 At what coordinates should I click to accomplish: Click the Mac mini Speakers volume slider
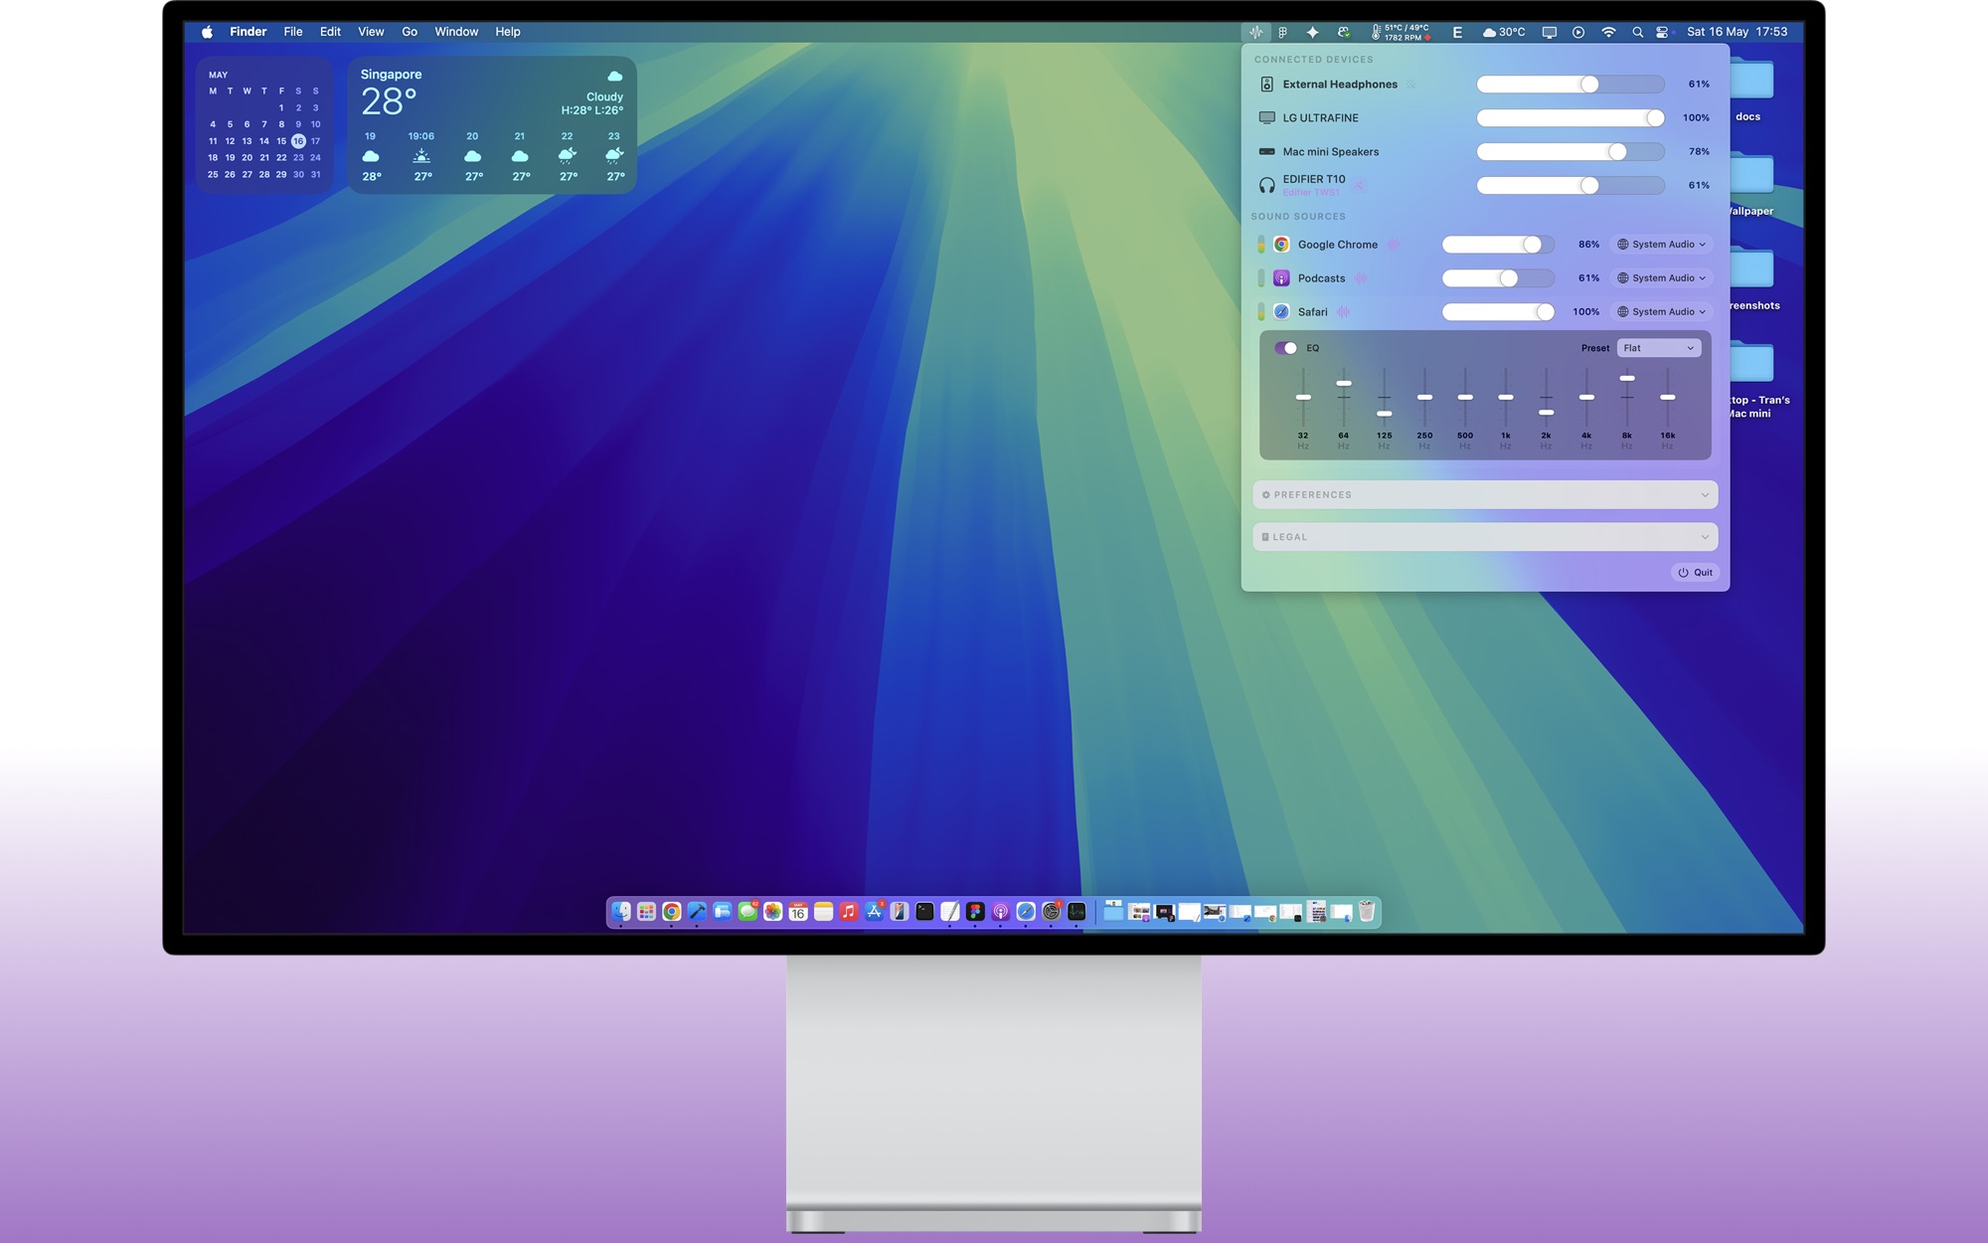[1571, 152]
